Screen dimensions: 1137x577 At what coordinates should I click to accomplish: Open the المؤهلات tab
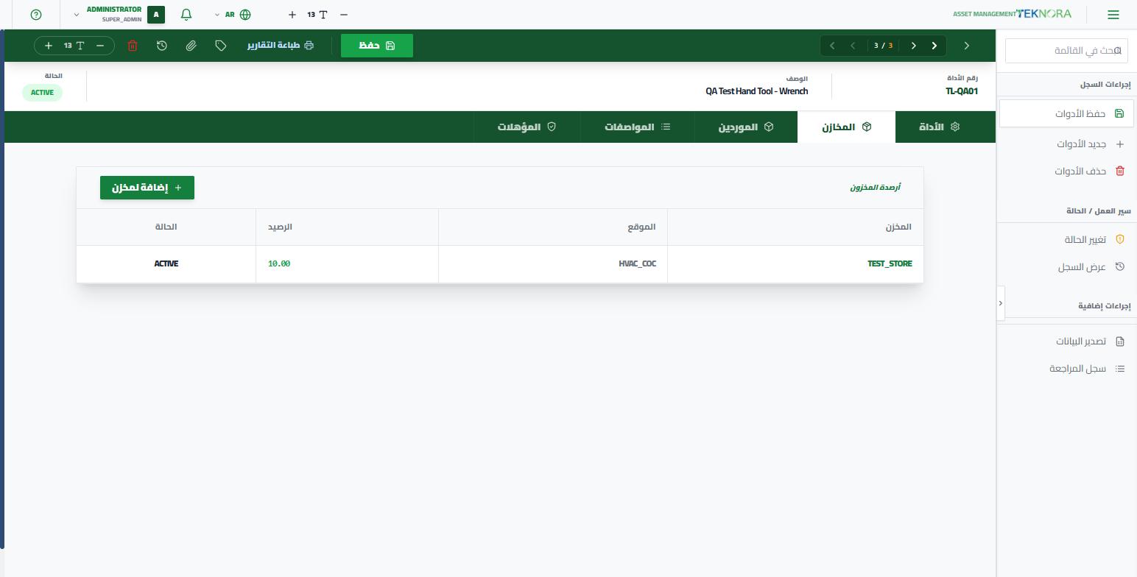[527, 127]
